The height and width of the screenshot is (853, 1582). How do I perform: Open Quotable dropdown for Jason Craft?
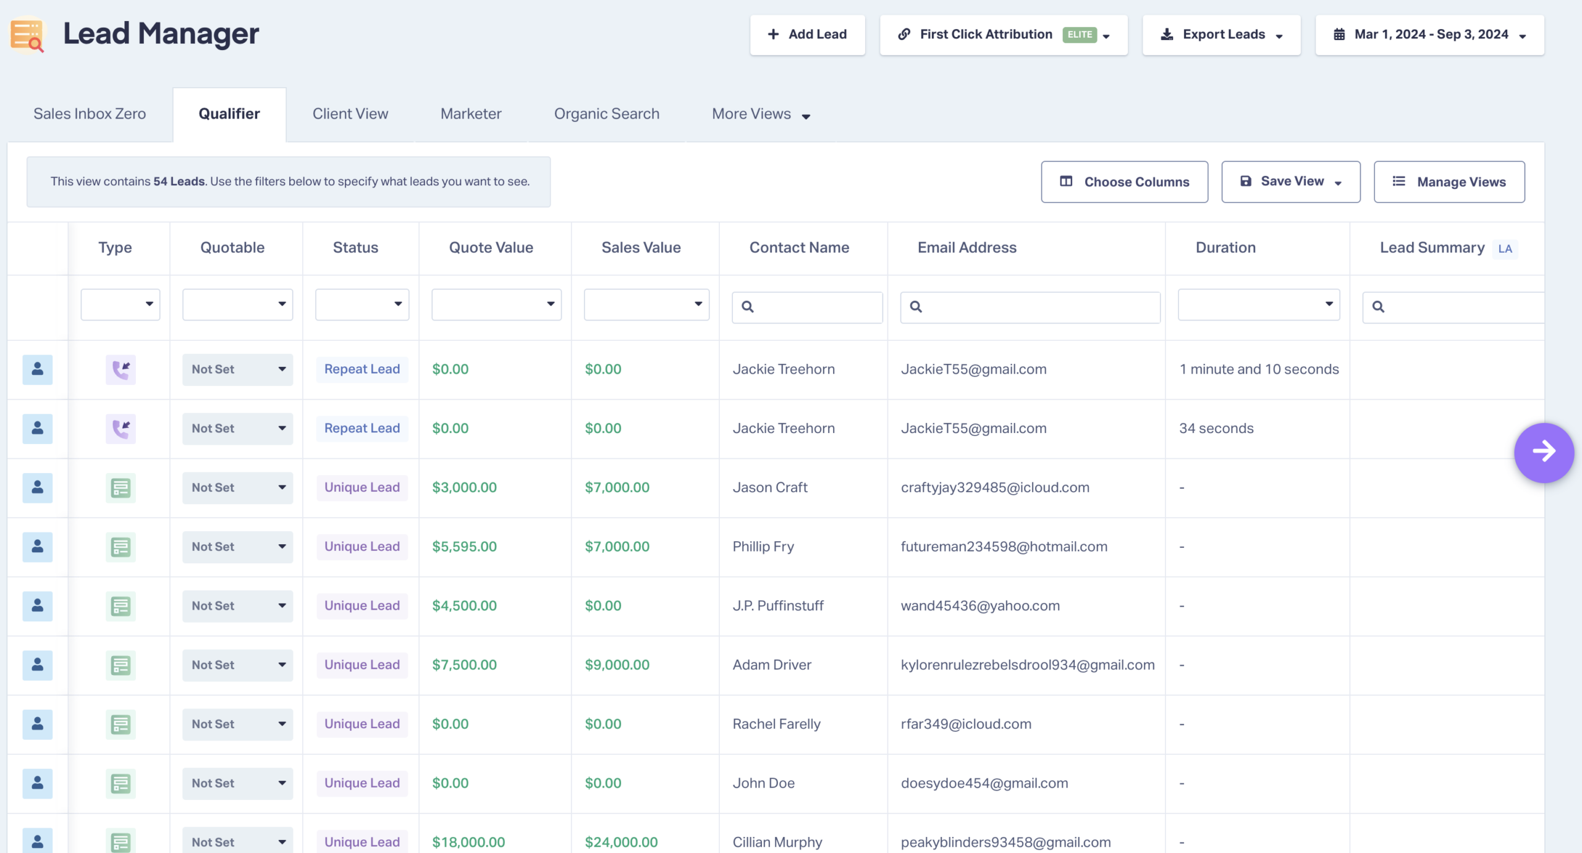tap(237, 488)
